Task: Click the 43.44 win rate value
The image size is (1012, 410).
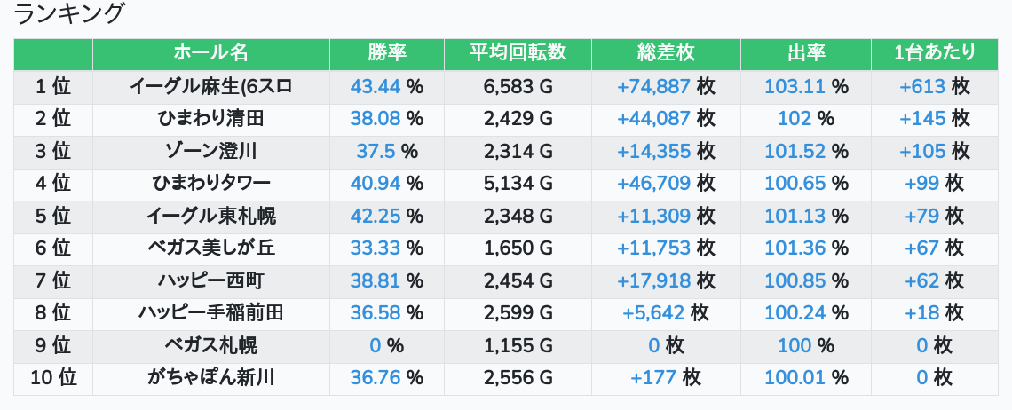Action: [376, 86]
